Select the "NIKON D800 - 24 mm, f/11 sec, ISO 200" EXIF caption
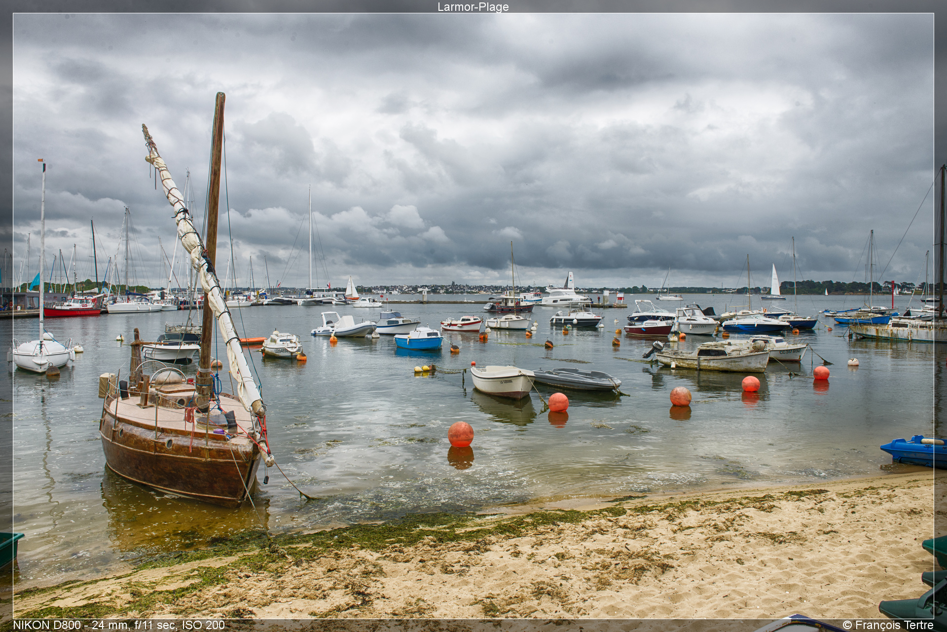 [119, 625]
